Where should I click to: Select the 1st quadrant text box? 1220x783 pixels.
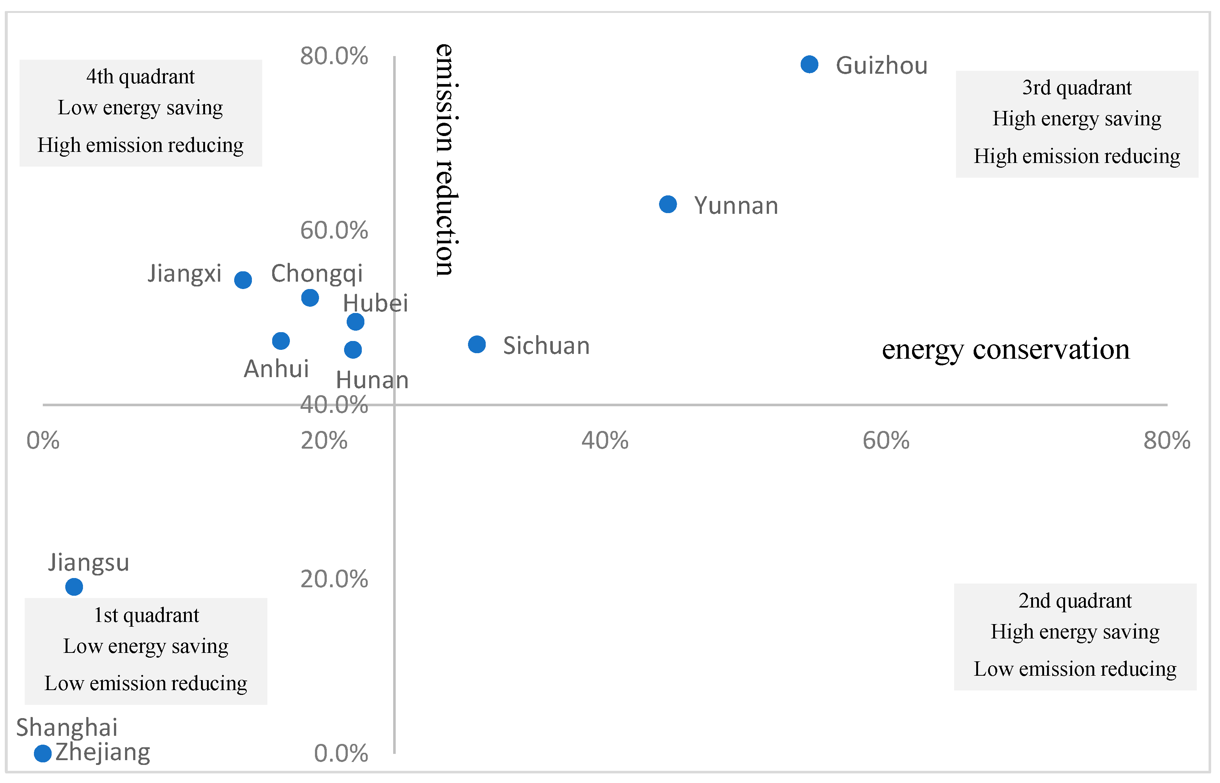pos(146,651)
